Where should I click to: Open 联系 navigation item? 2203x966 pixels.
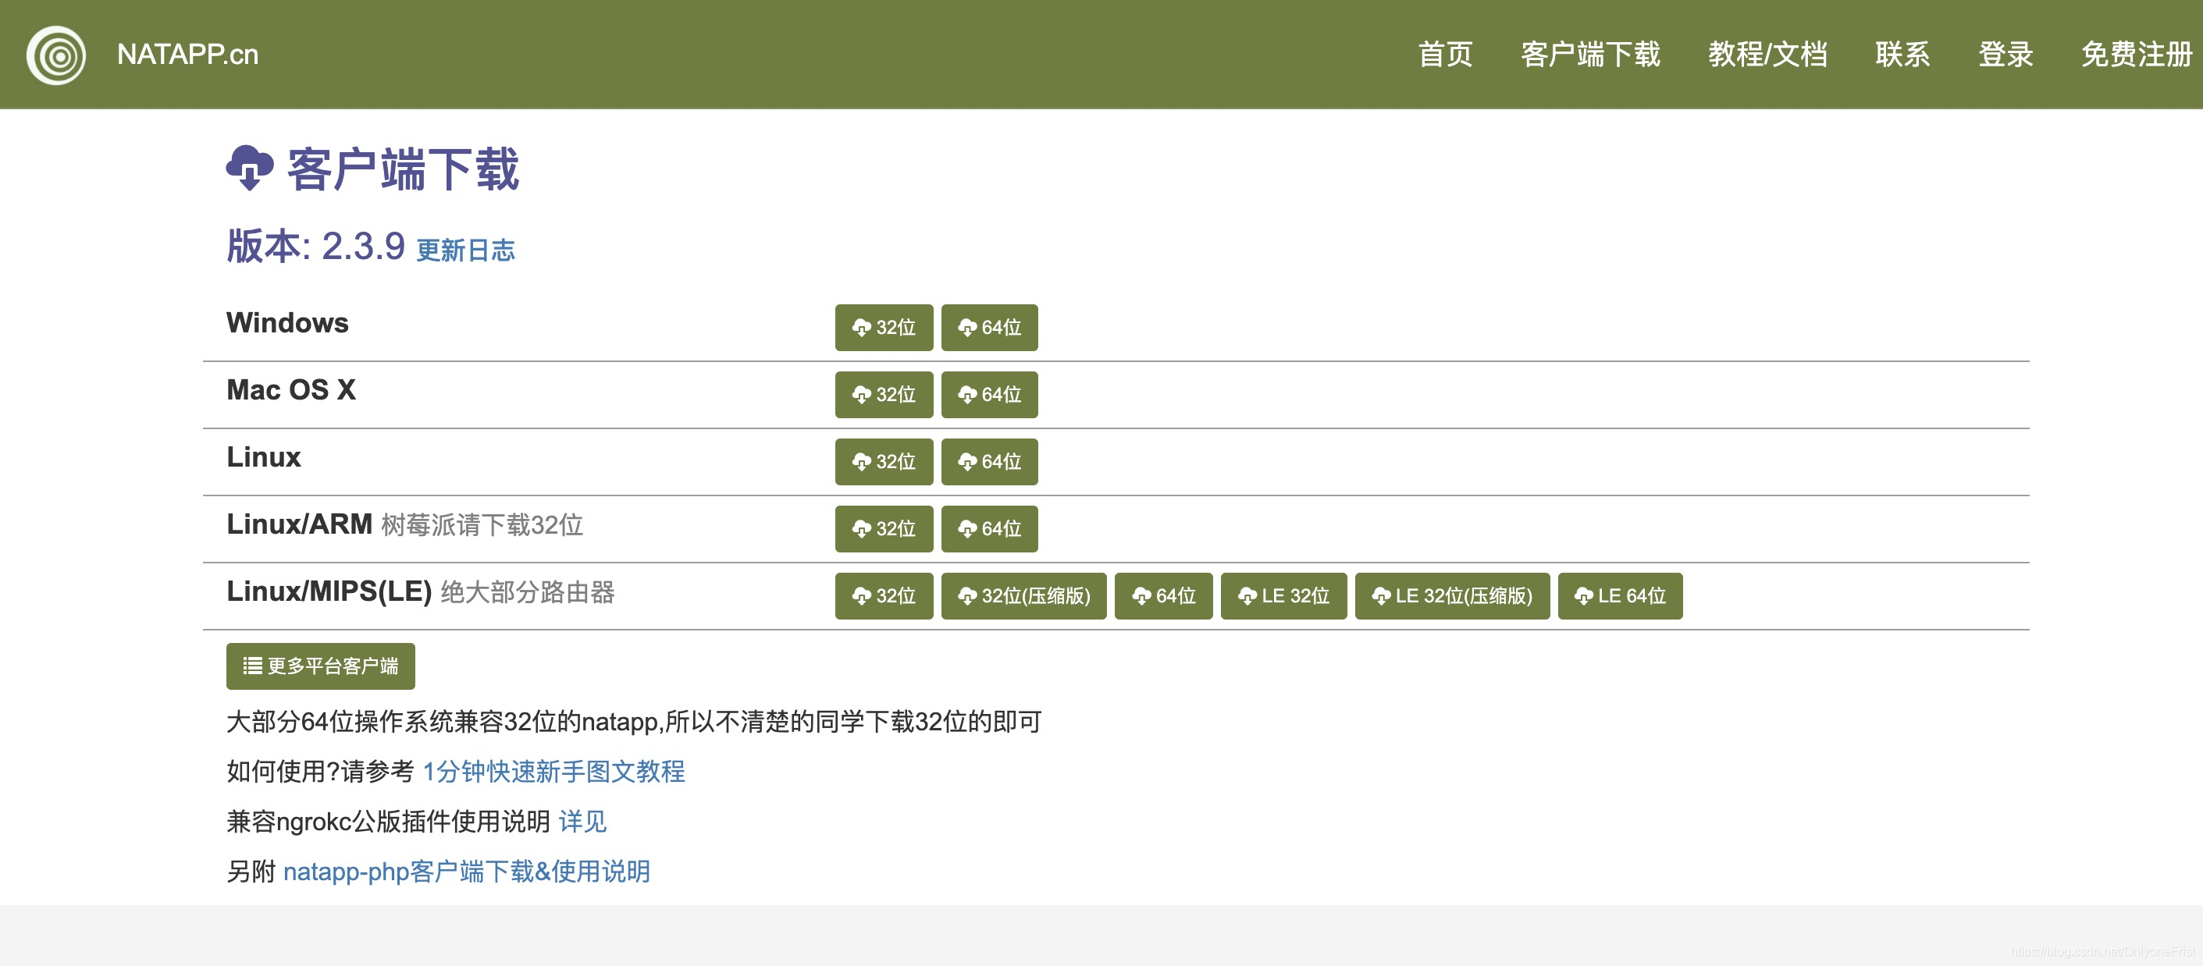1902,55
